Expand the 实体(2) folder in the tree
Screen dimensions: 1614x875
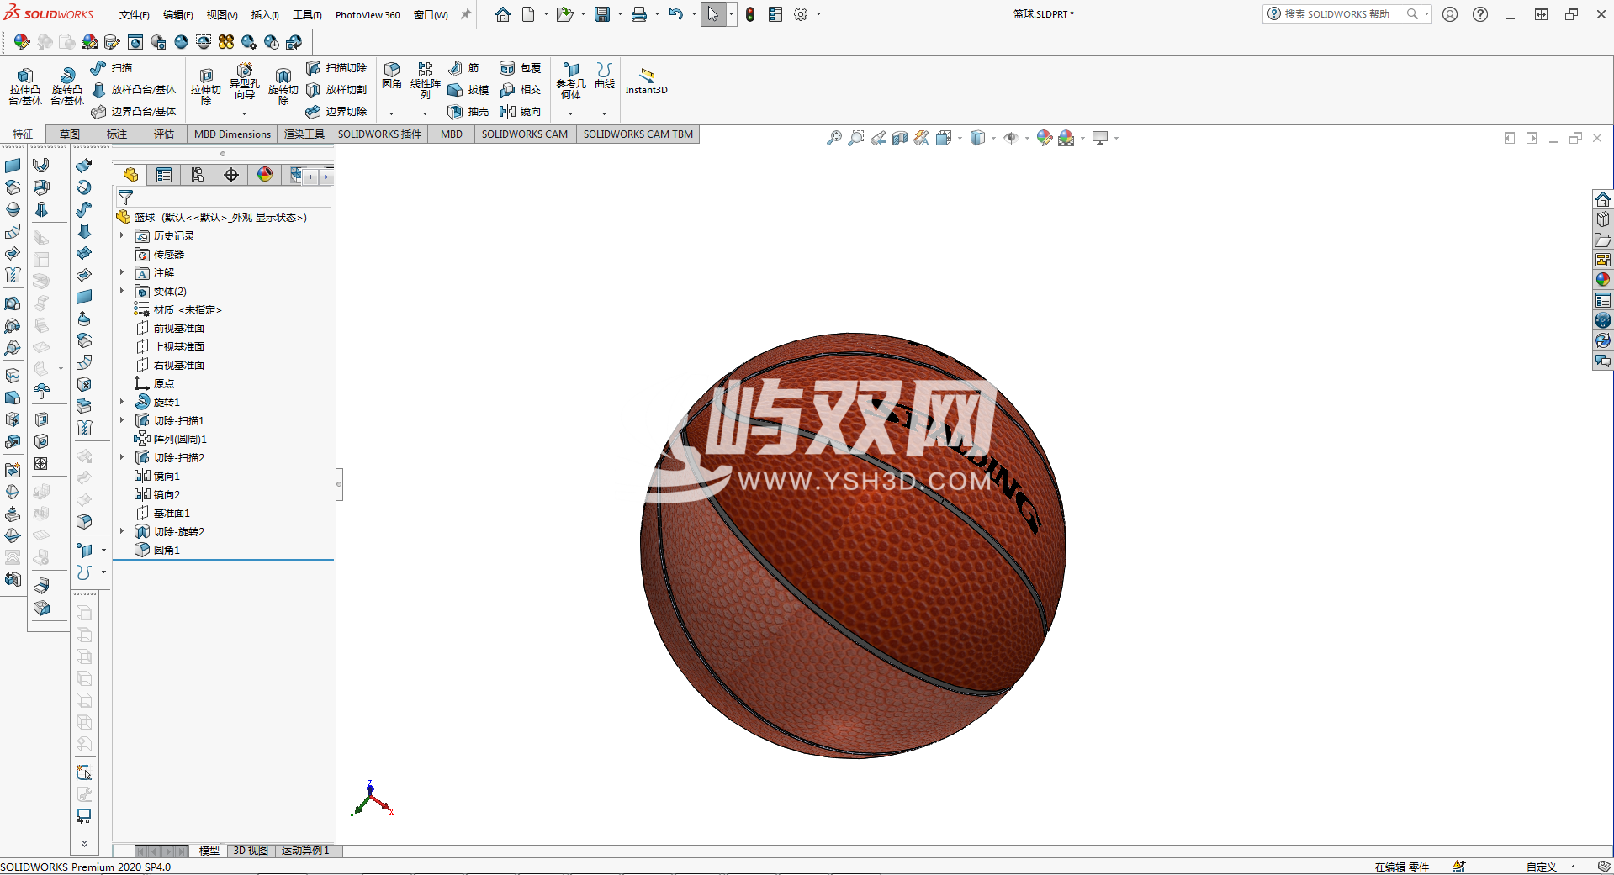[122, 291]
